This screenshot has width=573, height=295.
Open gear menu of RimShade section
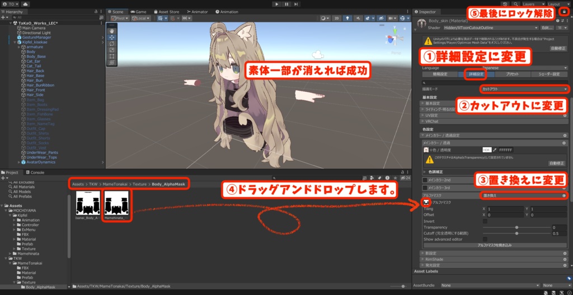(565, 259)
